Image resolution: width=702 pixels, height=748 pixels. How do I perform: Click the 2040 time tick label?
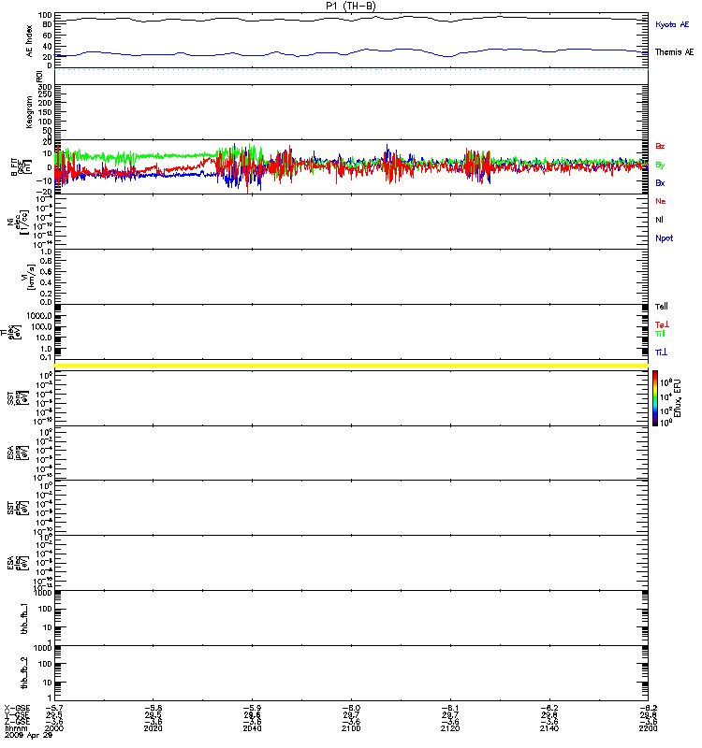tap(252, 728)
